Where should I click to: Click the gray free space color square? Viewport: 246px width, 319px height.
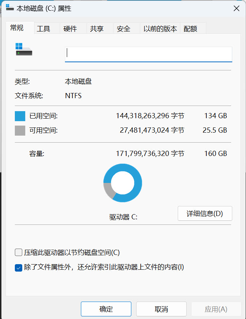20,130
